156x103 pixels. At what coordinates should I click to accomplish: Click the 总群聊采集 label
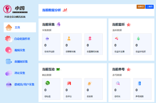click(71, 51)
